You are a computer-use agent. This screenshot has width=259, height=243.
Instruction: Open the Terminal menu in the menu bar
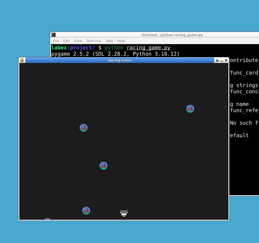pyautogui.click(x=94, y=41)
